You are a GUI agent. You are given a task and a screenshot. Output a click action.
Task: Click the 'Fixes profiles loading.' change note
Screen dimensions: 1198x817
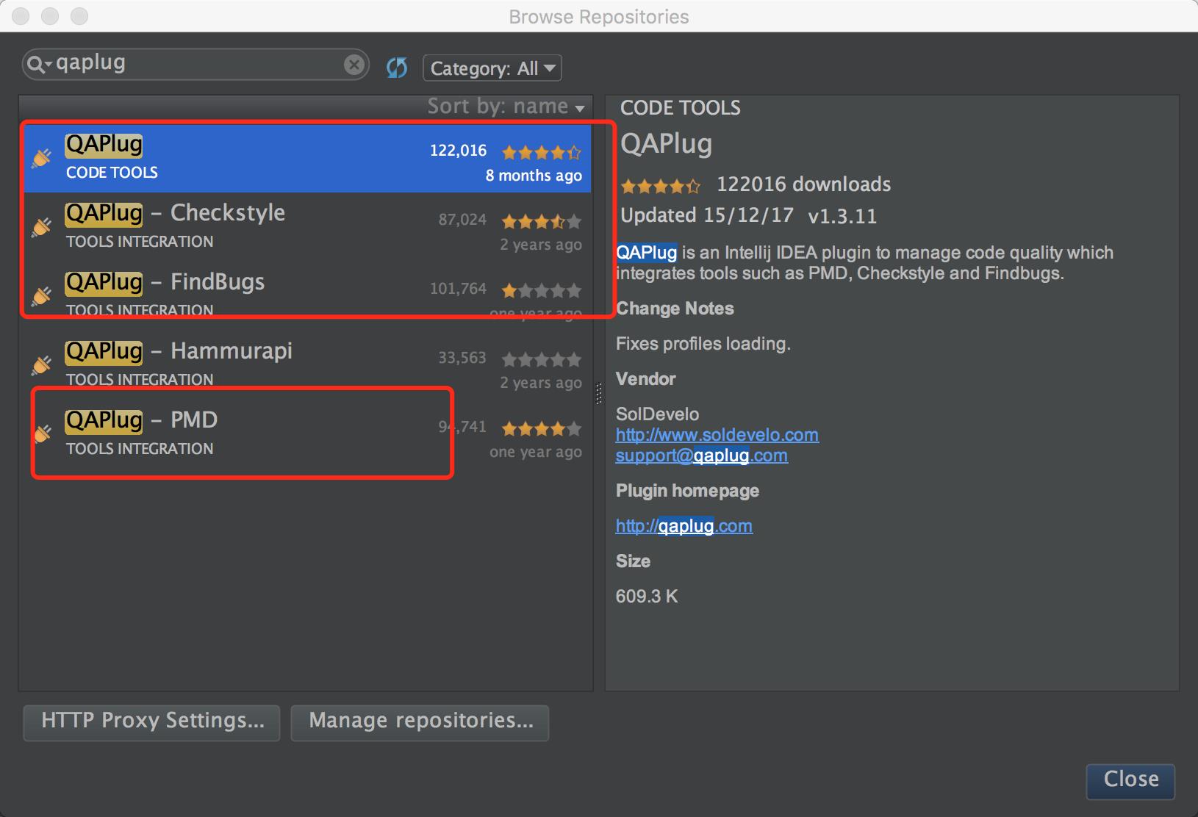pos(703,344)
